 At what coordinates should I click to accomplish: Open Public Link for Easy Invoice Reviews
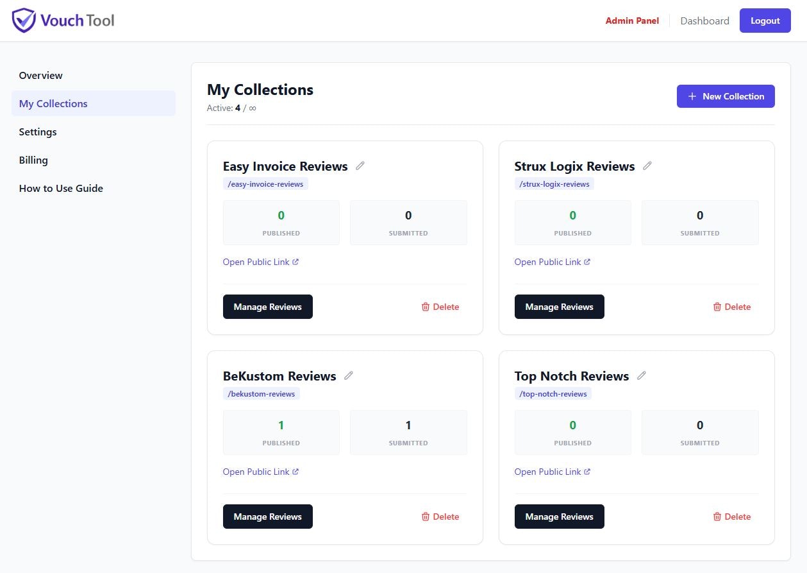pos(256,261)
